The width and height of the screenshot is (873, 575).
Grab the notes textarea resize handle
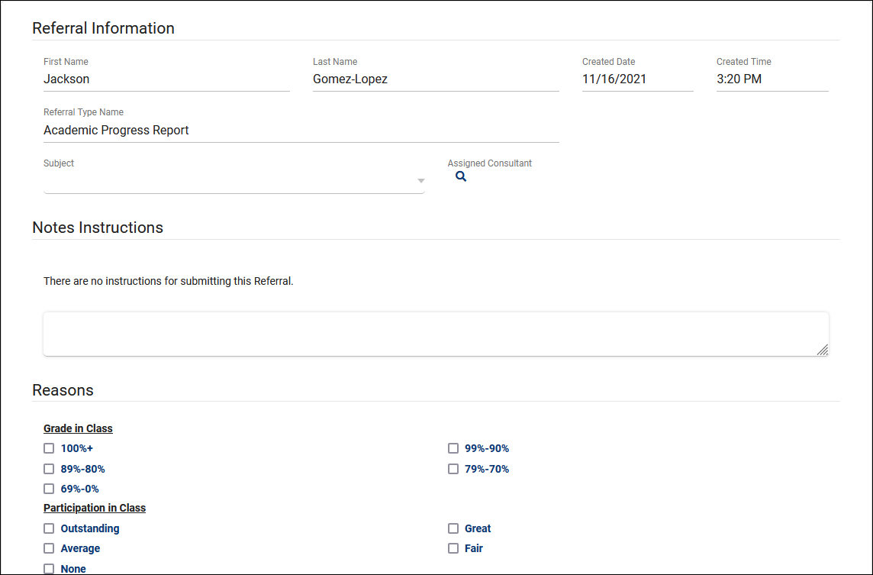822,350
